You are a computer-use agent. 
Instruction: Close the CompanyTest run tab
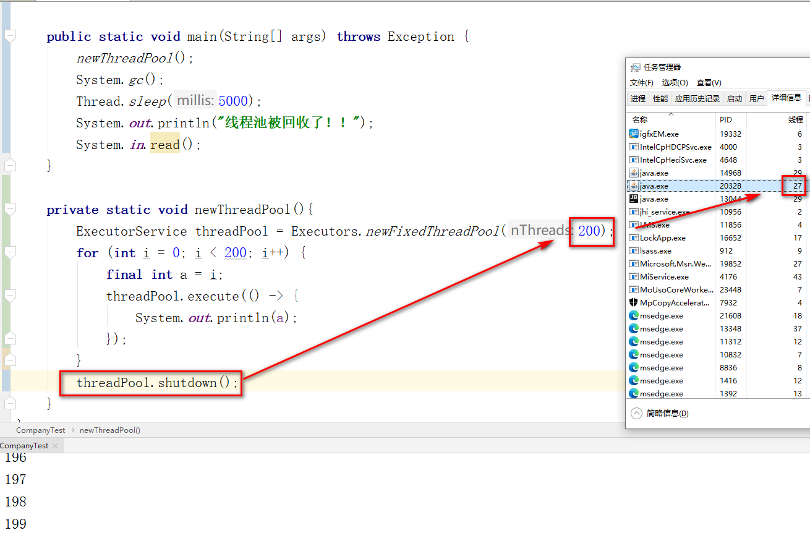(55, 445)
